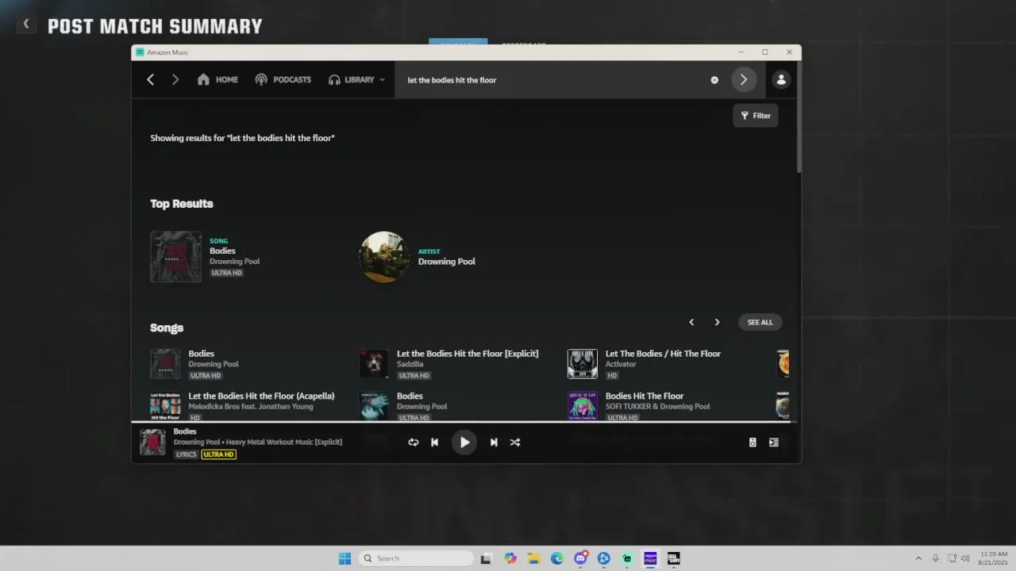Screen dimensions: 1016x571
Task: Open Discord from the taskbar
Action: (x=580, y=558)
